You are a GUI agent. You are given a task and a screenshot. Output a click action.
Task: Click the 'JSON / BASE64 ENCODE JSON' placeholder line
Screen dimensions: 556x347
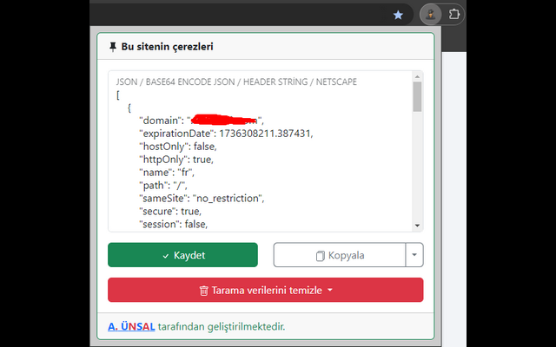click(x=236, y=82)
